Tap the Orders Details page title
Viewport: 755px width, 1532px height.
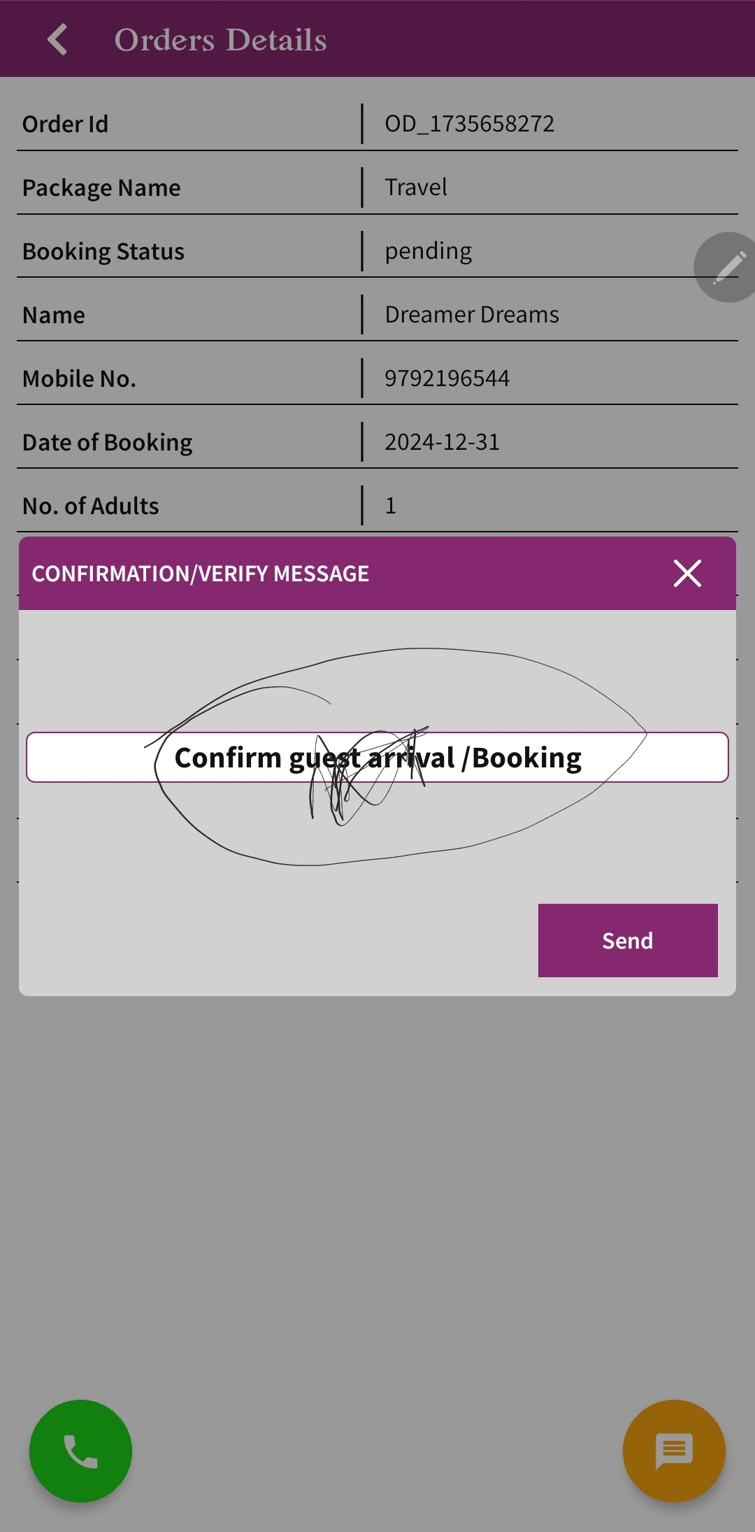[220, 40]
